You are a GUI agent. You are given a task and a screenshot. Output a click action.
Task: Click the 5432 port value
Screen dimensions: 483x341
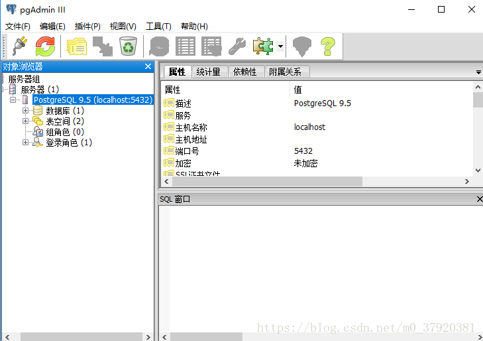(x=303, y=151)
